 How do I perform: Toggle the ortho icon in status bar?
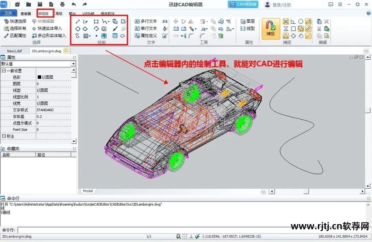click(191, 236)
